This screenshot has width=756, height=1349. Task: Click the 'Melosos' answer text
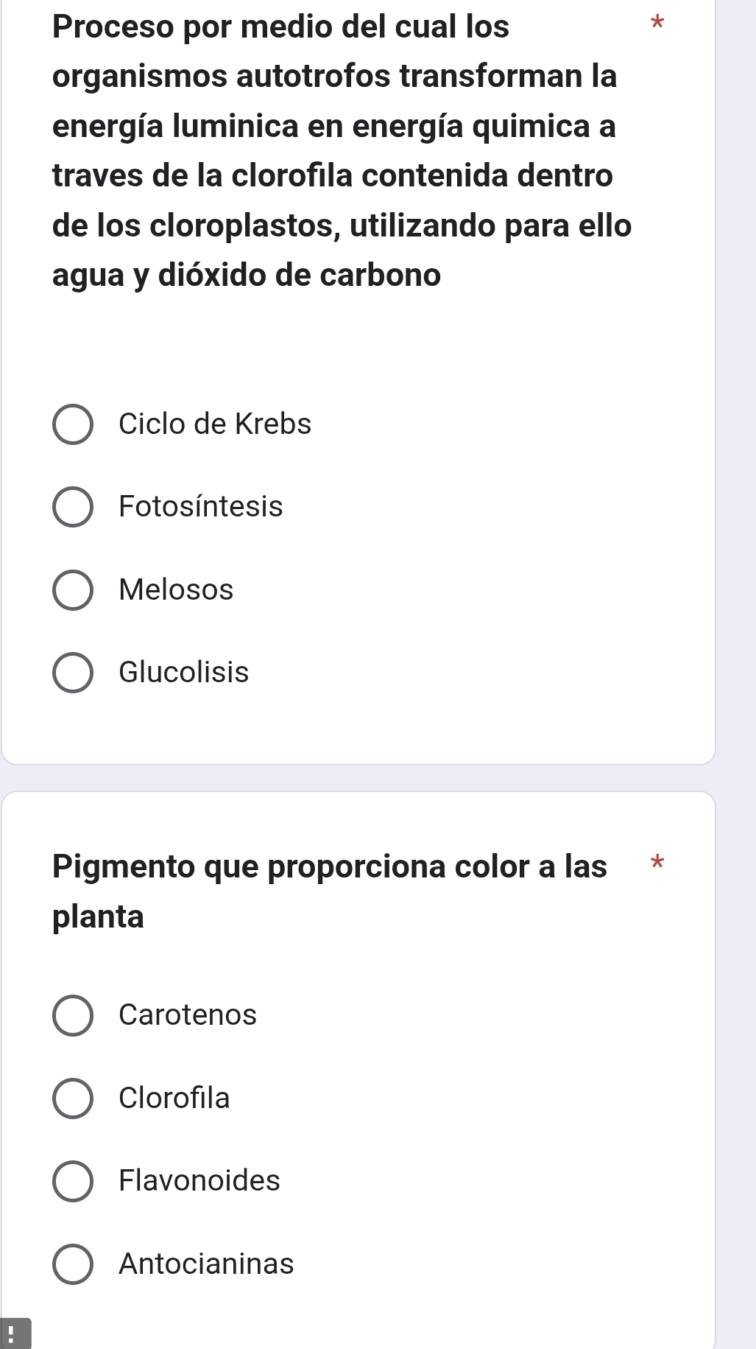click(176, 589)
